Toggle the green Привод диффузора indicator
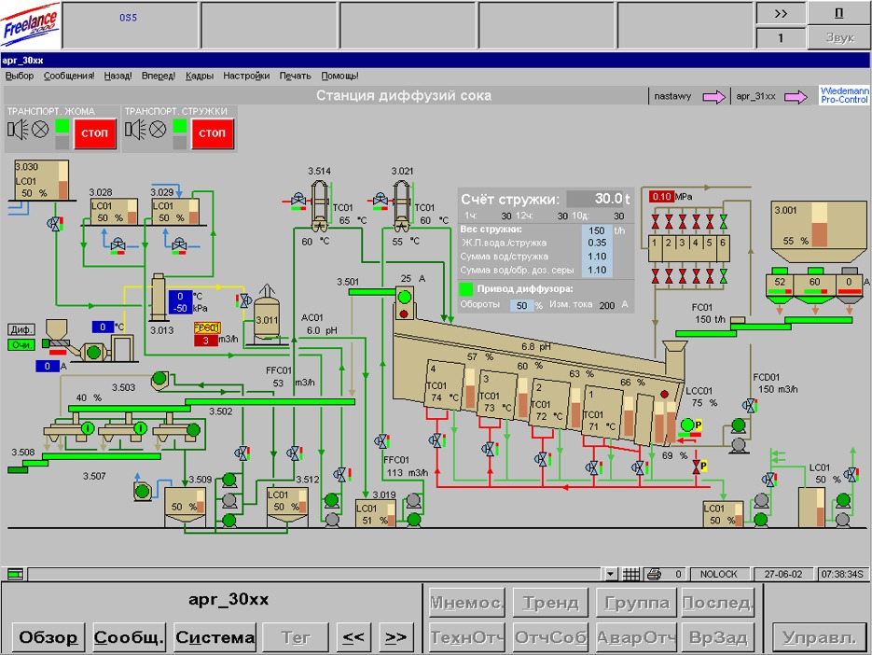The width and height of the screenshot is (872, 655). click(x=467, y=289)
